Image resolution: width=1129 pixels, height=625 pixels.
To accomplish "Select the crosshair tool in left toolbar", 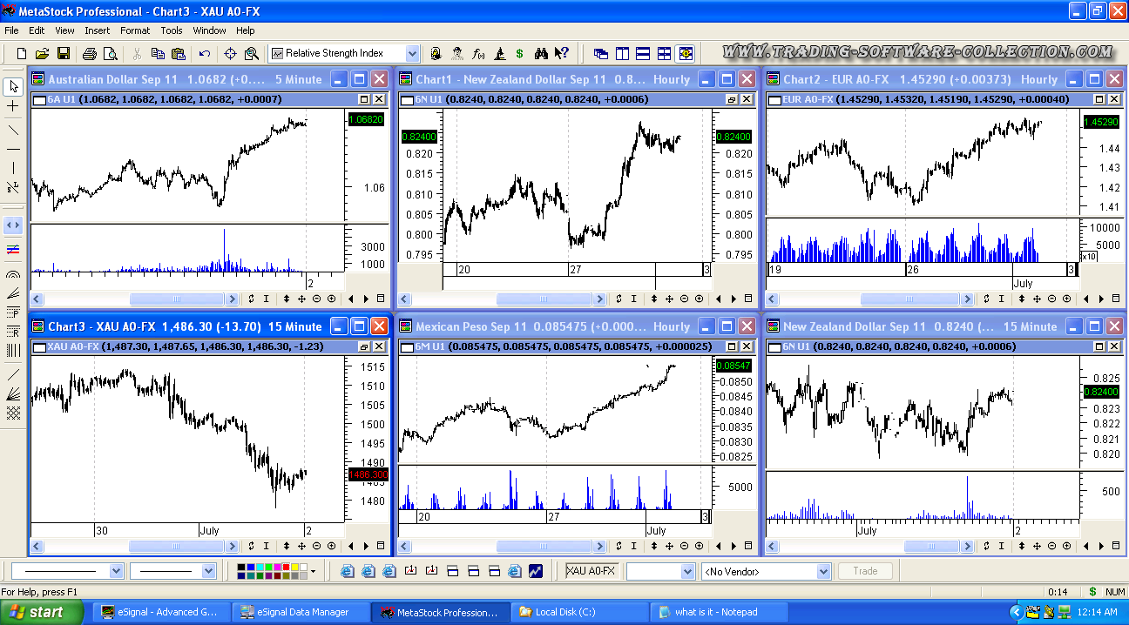I will [13, 106].
